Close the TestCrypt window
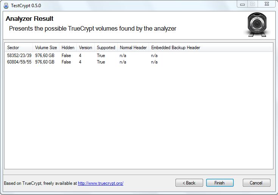The width and height of the screenshot is (278, 195). tap(267, 4)
